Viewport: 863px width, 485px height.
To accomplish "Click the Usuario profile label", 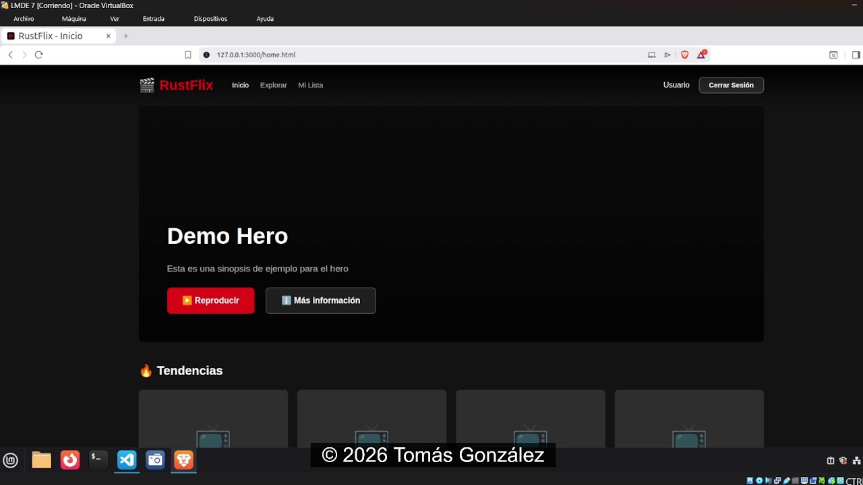I will pyautogui.click(x=676, y=85).
